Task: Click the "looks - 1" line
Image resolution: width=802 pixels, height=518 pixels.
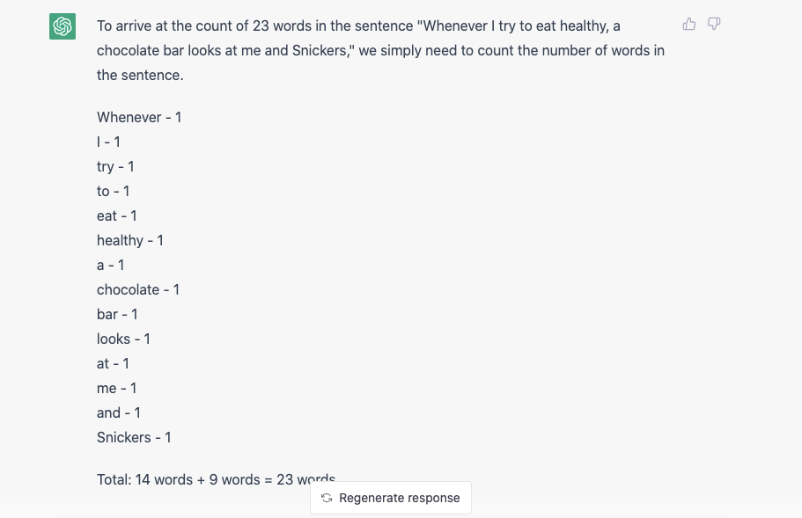Action: coord(123,339)
